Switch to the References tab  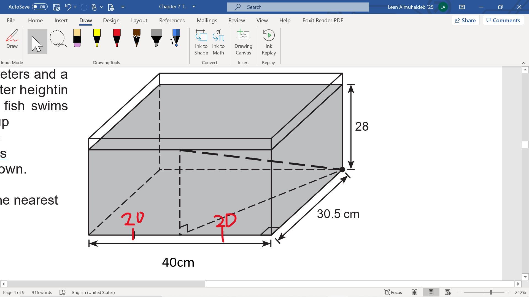point(172,20)
